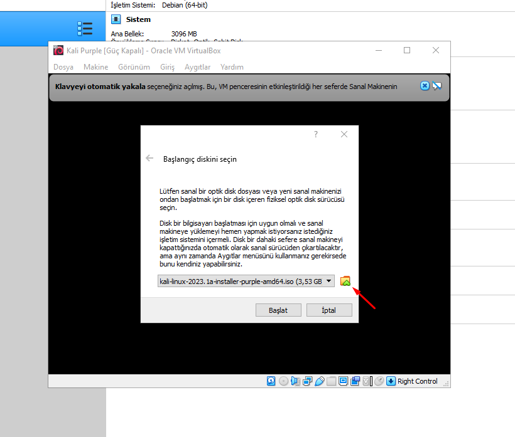Click the list icon in the VirtualBox Manager sidebar
Viewport: 515px width, 437px height.
pyautogui.click(x=85, y=28)
